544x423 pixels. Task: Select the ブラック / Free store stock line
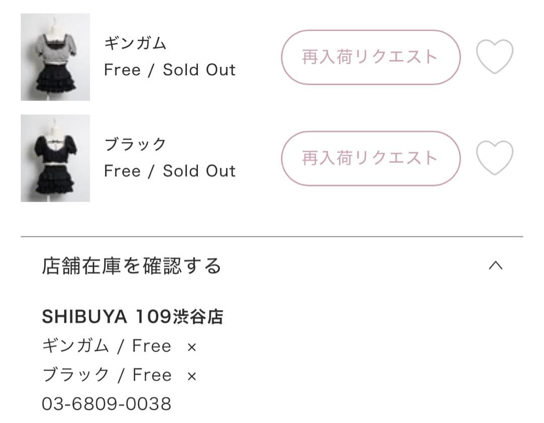tap(107, 375)
